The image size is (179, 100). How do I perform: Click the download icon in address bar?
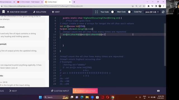pyautogui.click(x=133, y=6)
